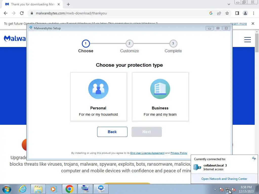Image resolution: width=259 pixels, height=194 pixels.
Task: Expand Chrome tab search chevron
Action: [229, 4]
